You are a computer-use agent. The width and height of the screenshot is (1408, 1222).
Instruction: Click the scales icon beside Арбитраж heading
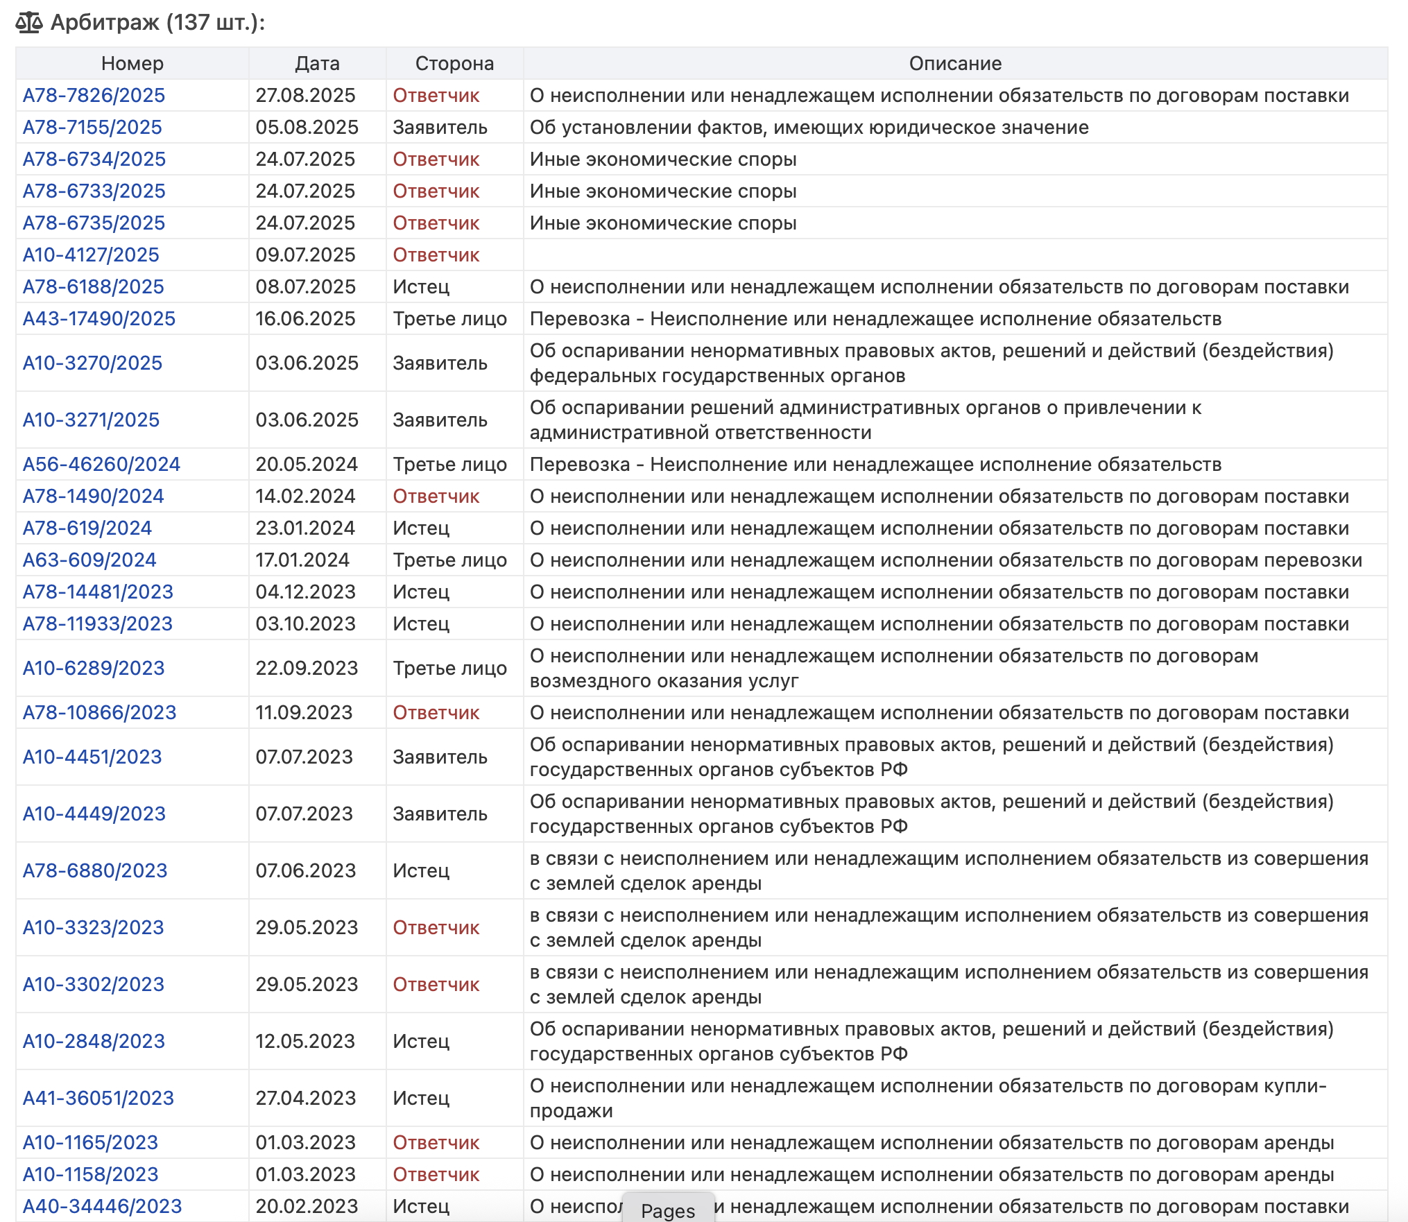[x=29, y=23]
